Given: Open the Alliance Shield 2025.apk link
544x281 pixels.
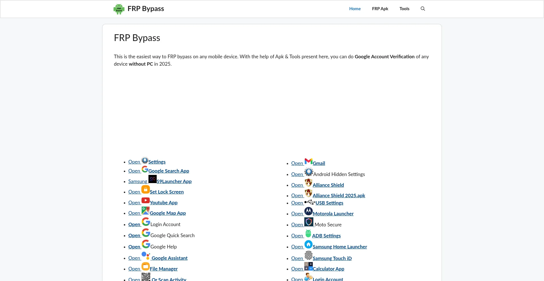Looking at the screenshot, I should click(339, 196).
